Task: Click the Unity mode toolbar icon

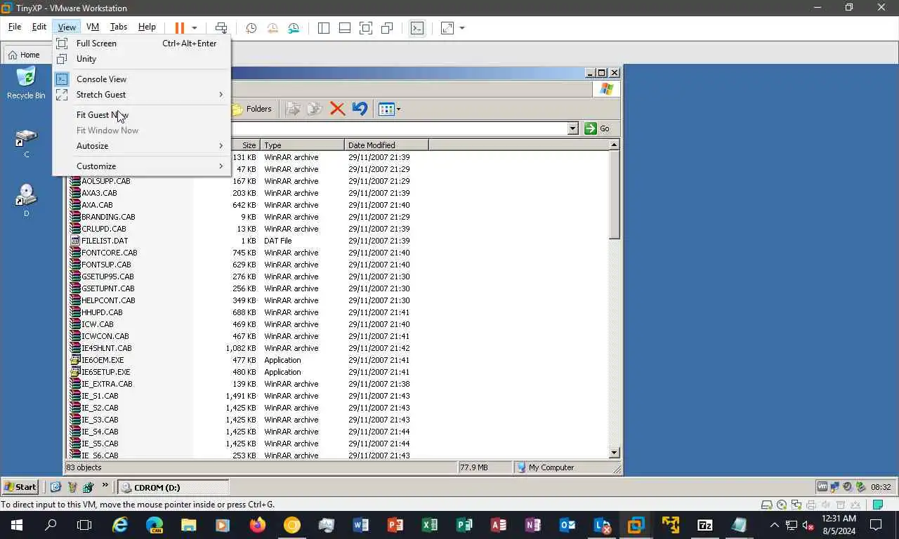Action: click(x=387, y=28)
